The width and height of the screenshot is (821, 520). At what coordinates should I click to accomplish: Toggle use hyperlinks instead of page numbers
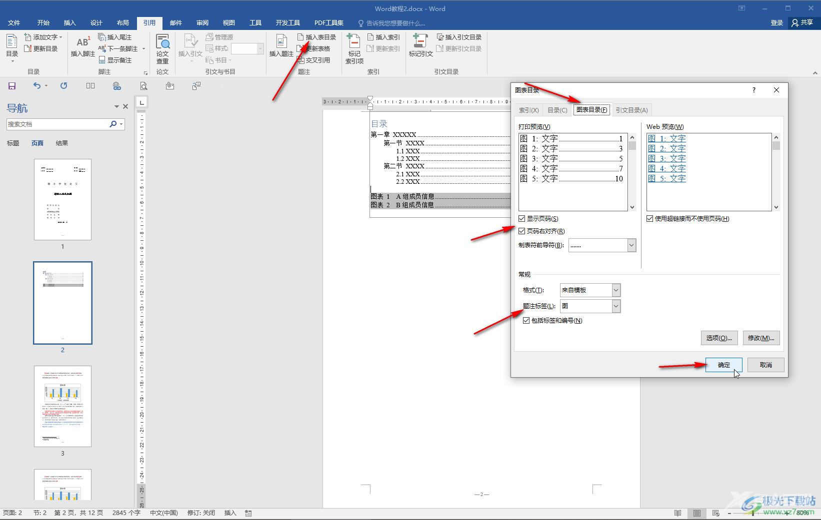click(x=650, y=219)
